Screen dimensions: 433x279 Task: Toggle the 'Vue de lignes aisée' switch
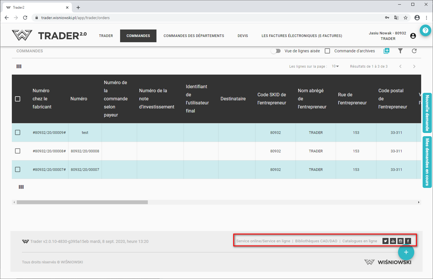[x=276, y=51]
